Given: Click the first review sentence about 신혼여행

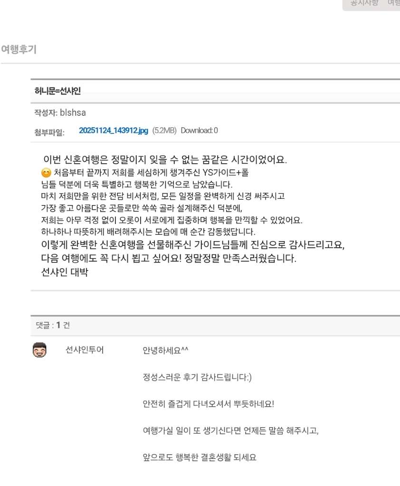Looking at the screenshot, I should tap(165, 159).
